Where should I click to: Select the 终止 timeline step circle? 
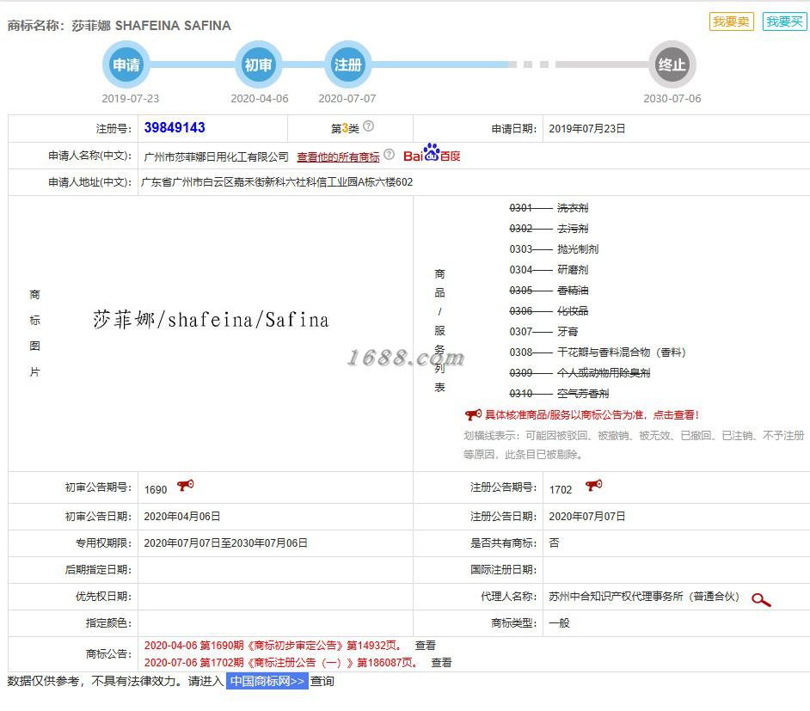coord(672,64)
